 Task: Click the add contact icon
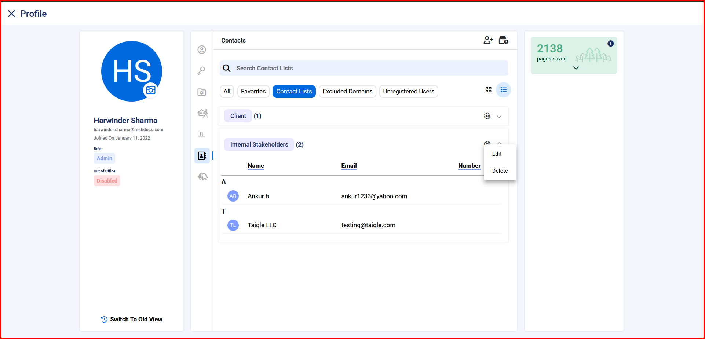pyautogui.click(x=488, y=40)
